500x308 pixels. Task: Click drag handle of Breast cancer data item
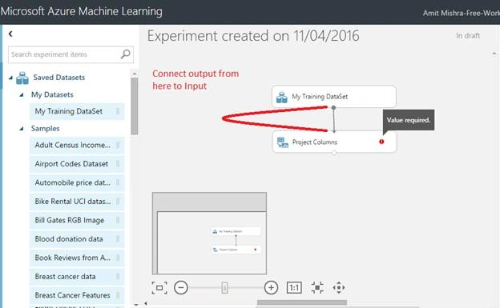[x=118, y=277]
